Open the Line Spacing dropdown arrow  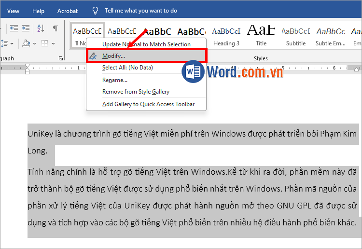(12, 43)
